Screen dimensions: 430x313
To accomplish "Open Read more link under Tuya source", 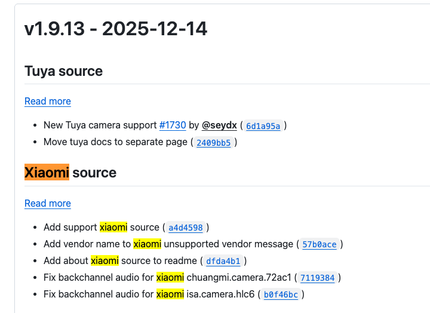I will tap(48, 101).
